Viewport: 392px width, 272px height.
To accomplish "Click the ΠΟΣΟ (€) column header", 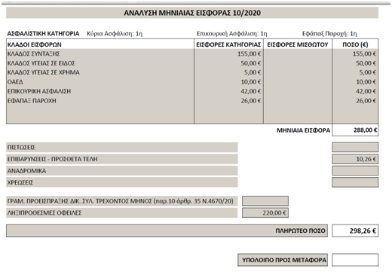I will [355, 44].
